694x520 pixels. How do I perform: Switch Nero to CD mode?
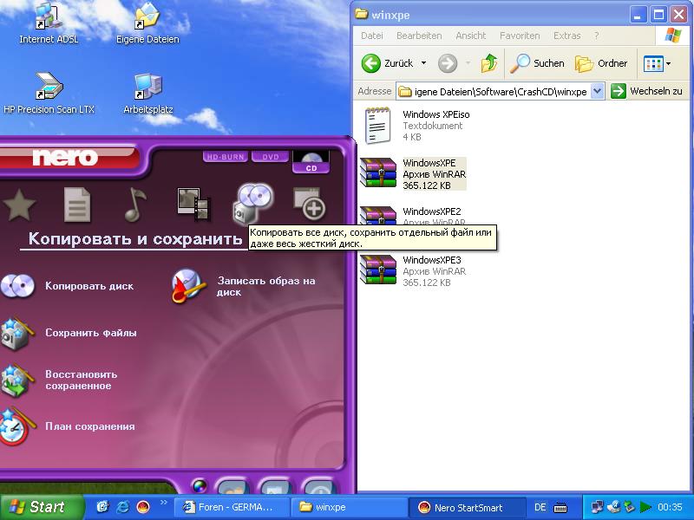coord(311,162)
